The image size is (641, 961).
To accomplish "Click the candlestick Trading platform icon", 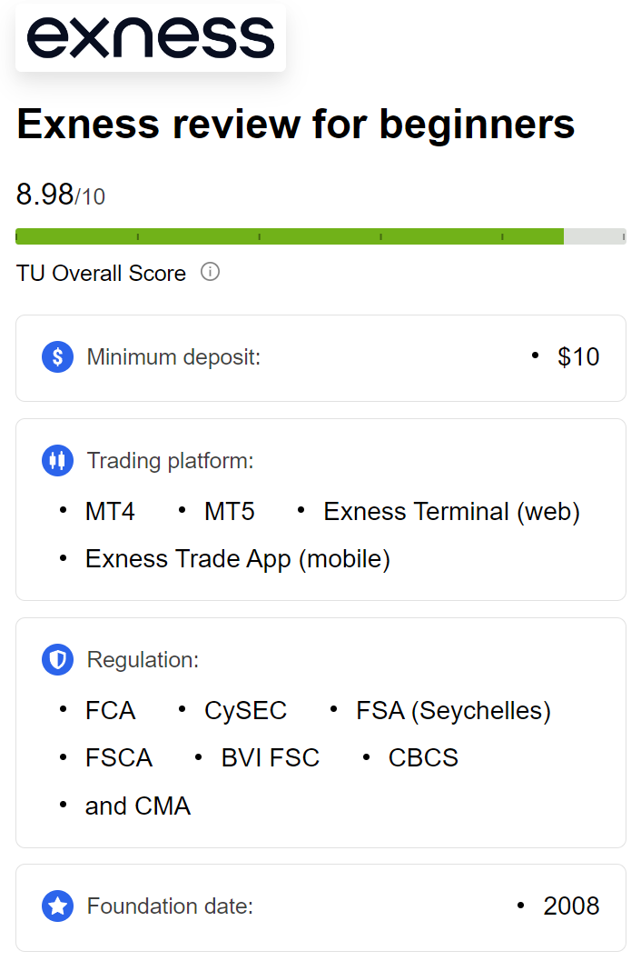I will [x=57, y=460].
